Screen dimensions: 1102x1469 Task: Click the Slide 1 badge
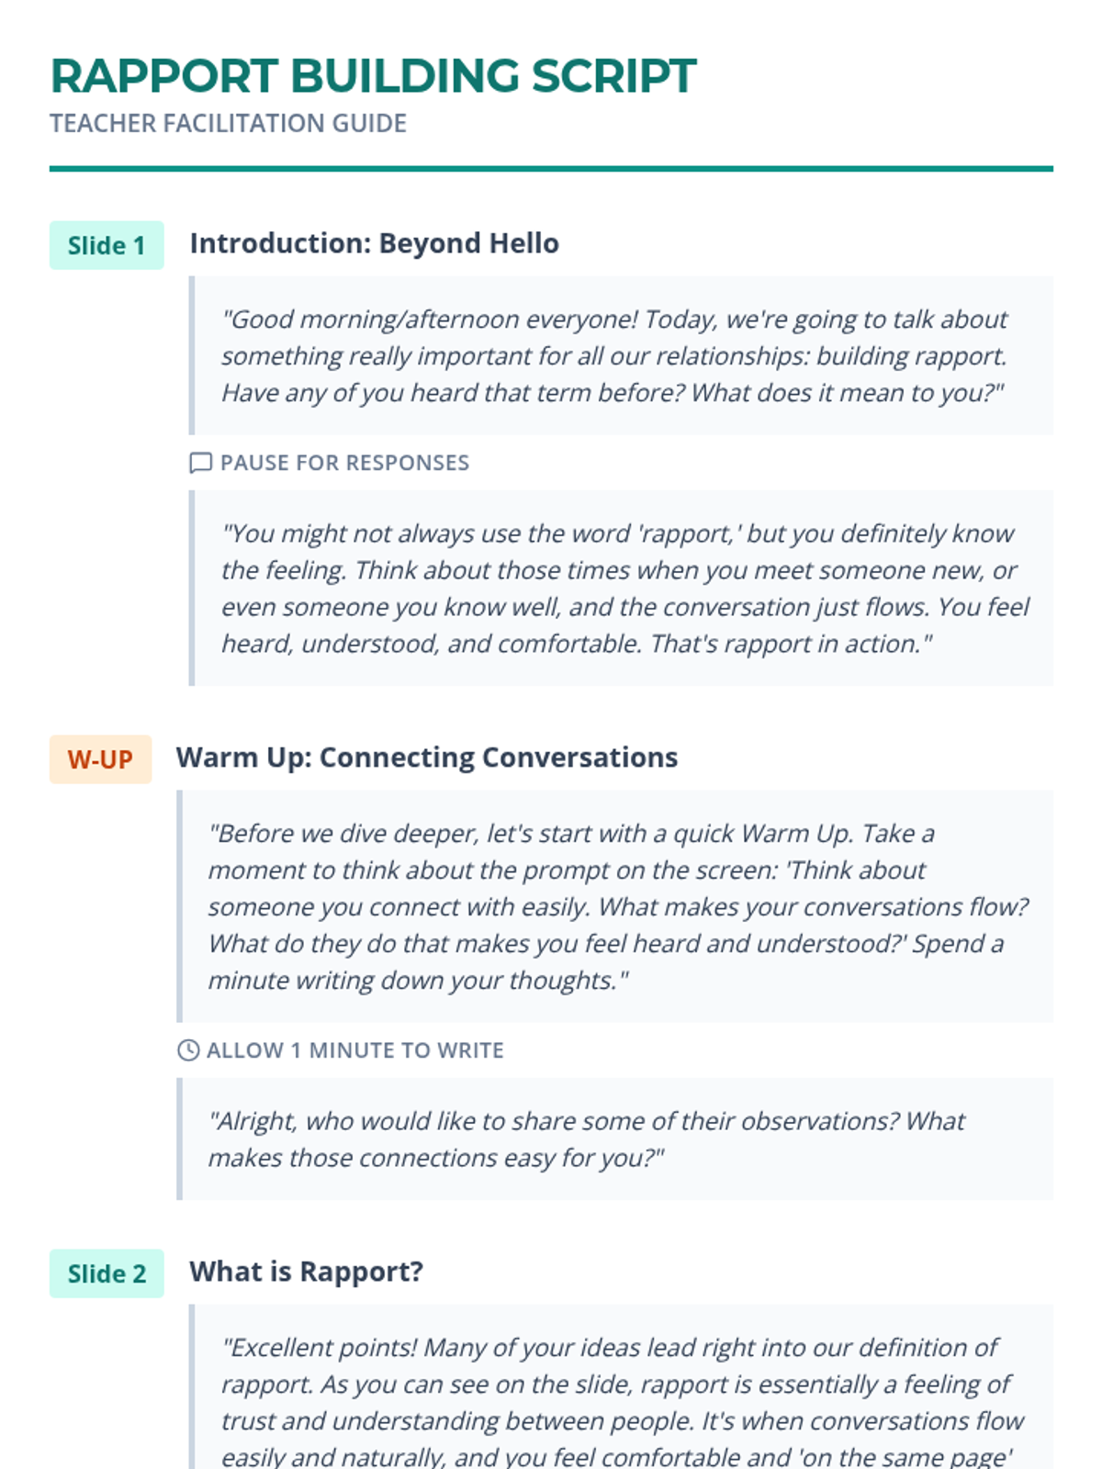tap(107, 245)
